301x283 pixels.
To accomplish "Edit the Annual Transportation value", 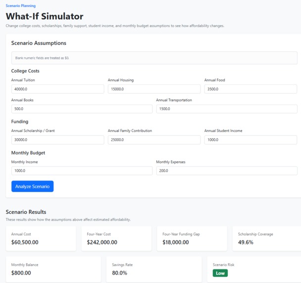I will coord(227,109).
